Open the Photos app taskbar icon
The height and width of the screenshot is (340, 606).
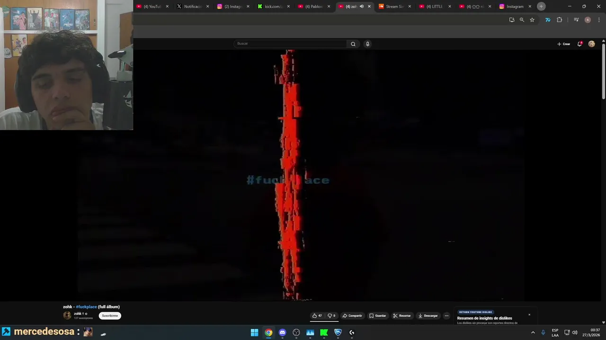(310, 332)
